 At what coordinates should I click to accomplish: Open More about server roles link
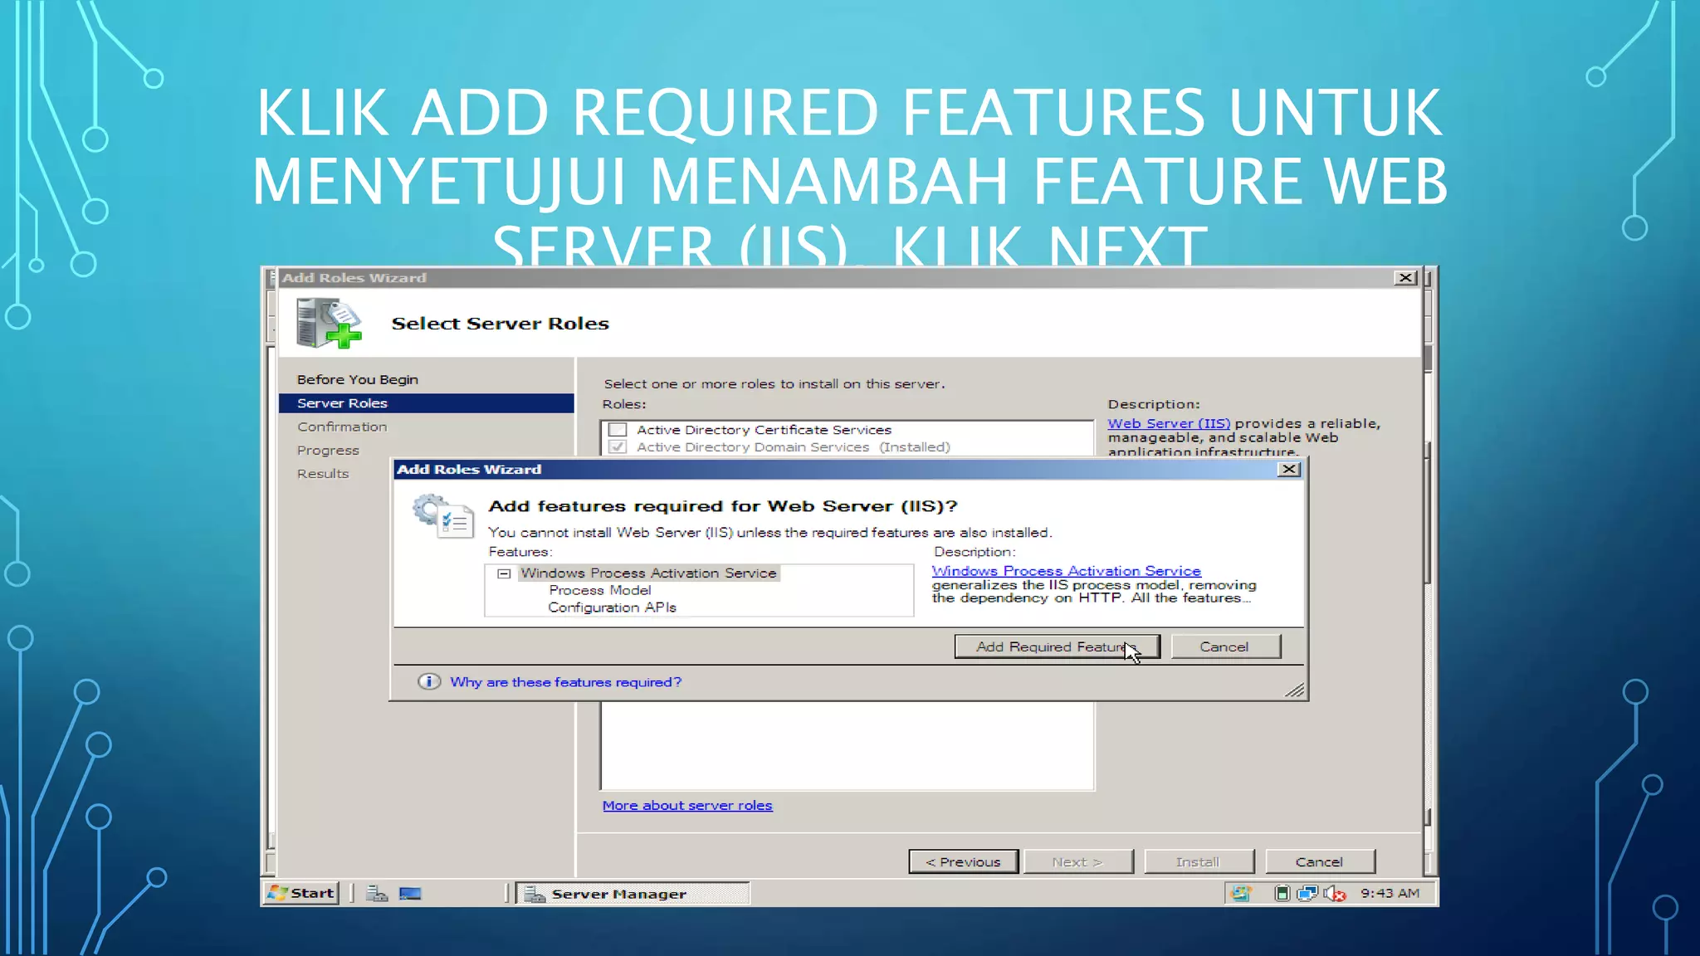point(687,805)
